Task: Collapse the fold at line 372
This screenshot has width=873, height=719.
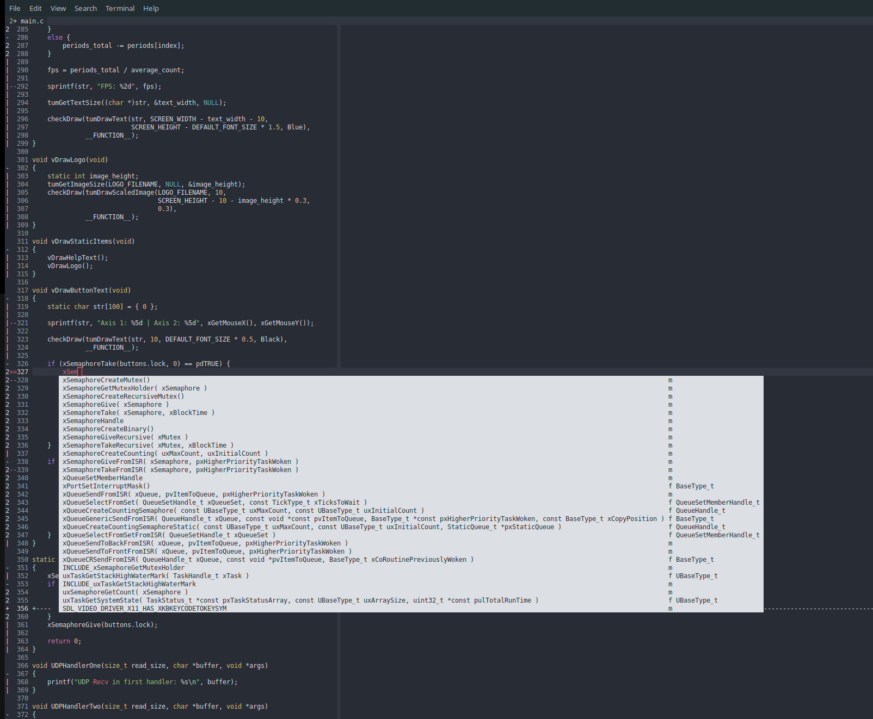Action: (8, 715)
